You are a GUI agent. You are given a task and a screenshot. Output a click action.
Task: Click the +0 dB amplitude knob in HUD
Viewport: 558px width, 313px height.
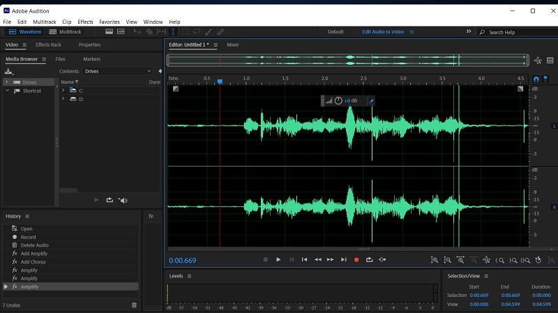[338, 100]
